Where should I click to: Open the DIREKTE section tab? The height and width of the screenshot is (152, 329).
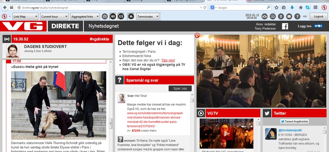(65, 26)
